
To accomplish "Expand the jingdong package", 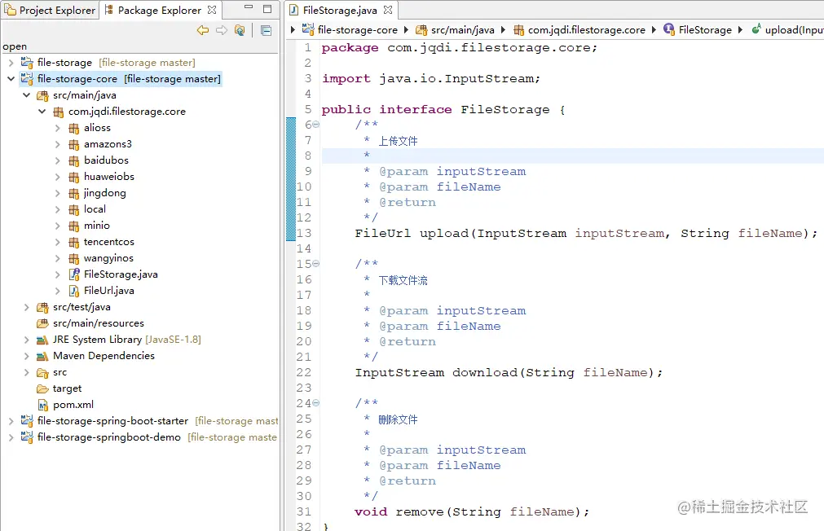I will 58,193.
